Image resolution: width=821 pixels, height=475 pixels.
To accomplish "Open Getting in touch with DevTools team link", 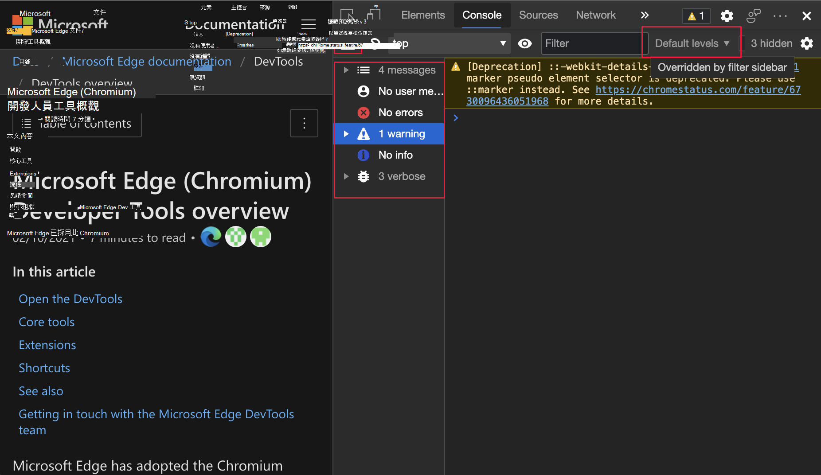I will coord(156,422).
